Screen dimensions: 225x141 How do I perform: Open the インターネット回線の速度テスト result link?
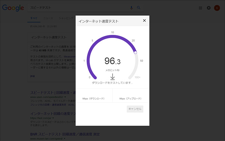[x=53, y=114]
